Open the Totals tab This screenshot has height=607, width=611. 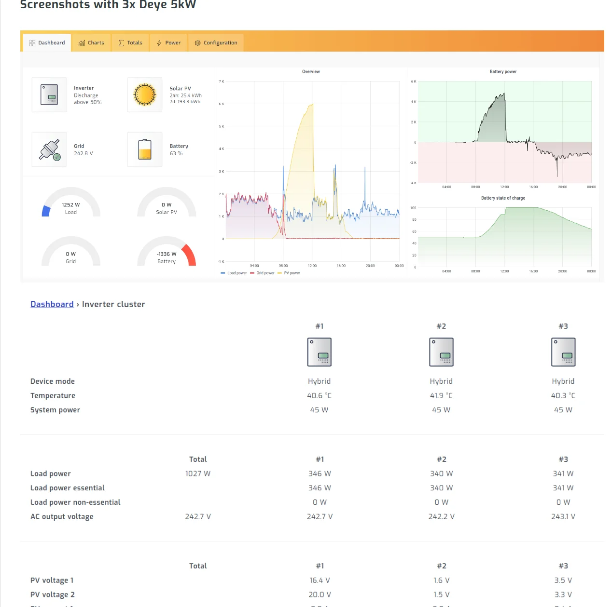click(x=130, y=43)
